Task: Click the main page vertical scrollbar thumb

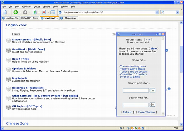Action: 181,59
